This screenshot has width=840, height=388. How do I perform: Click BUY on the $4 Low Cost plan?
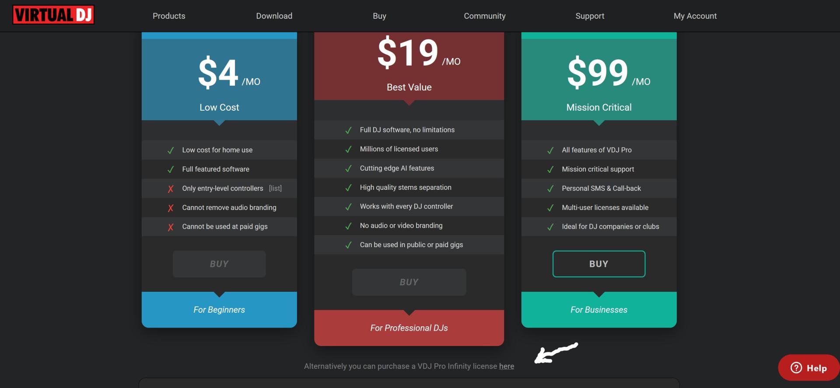(219, 264)
